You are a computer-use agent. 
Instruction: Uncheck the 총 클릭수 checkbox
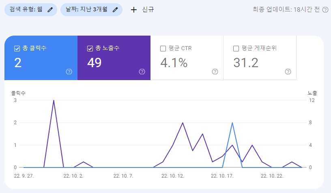[x=17, y=49]
